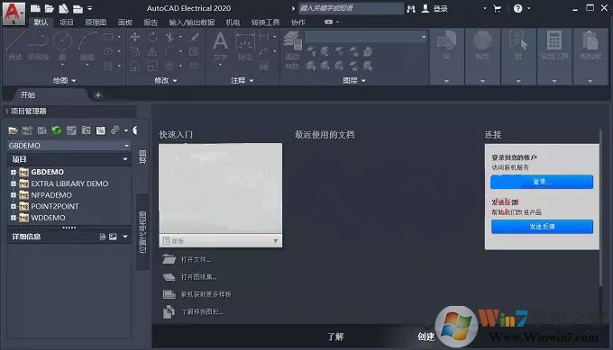Viewport: 613px width, 350px height.
Task: Open the AutoCAD application menu logo
Action: point(14,13)
